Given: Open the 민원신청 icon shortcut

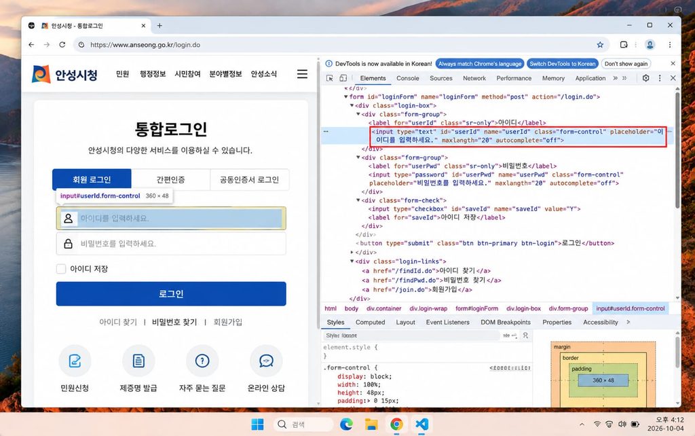Looking at the screenshot, I should [75, 361].
